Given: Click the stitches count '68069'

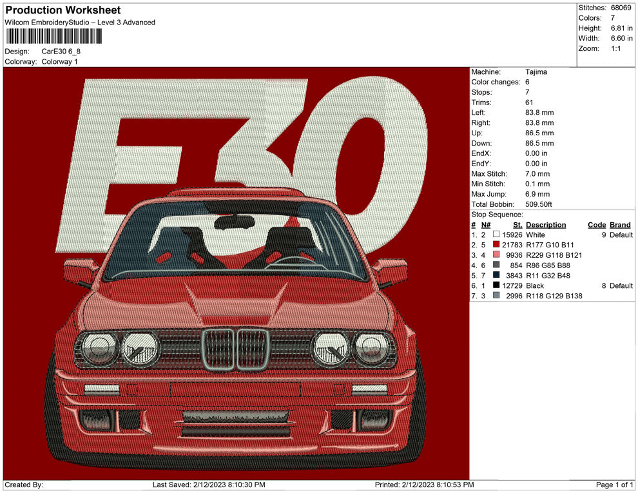Looking at the screenshot, I should (621, 8).
